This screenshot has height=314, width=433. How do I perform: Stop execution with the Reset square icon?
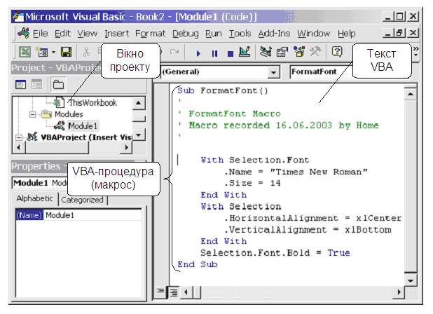230,53
